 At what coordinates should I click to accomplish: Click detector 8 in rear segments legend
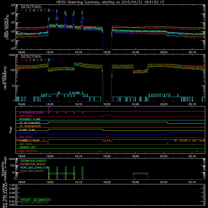pyautogui.click(x=49, y=60)
